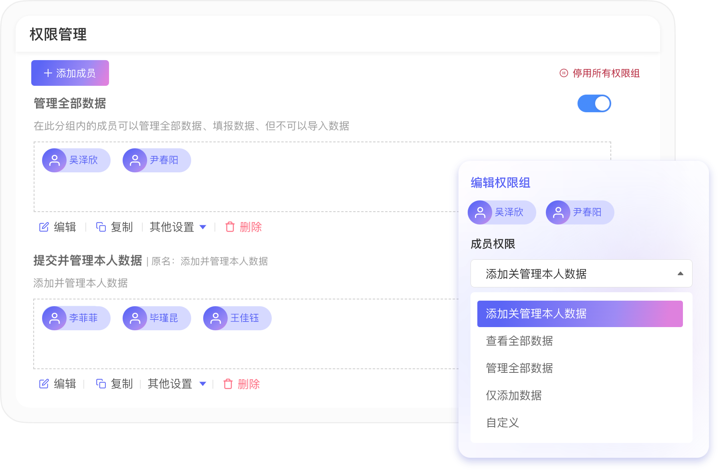This screenshot has height=473, width=721.
Task: Click the 停用所有权限组 link
Action: tap(606, 73)
